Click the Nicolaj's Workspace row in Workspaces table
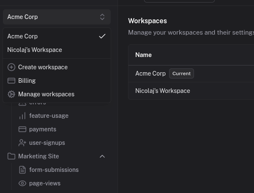The height and width of the screenshot is (193, 254). tap(191, 91)
